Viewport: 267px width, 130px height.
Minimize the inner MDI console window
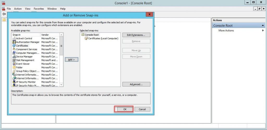tap(256, 9)
